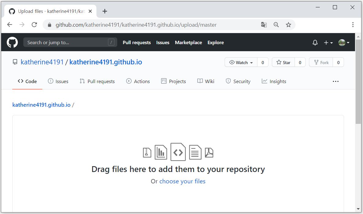Open the Watch dropdown button

click(241, 62)
